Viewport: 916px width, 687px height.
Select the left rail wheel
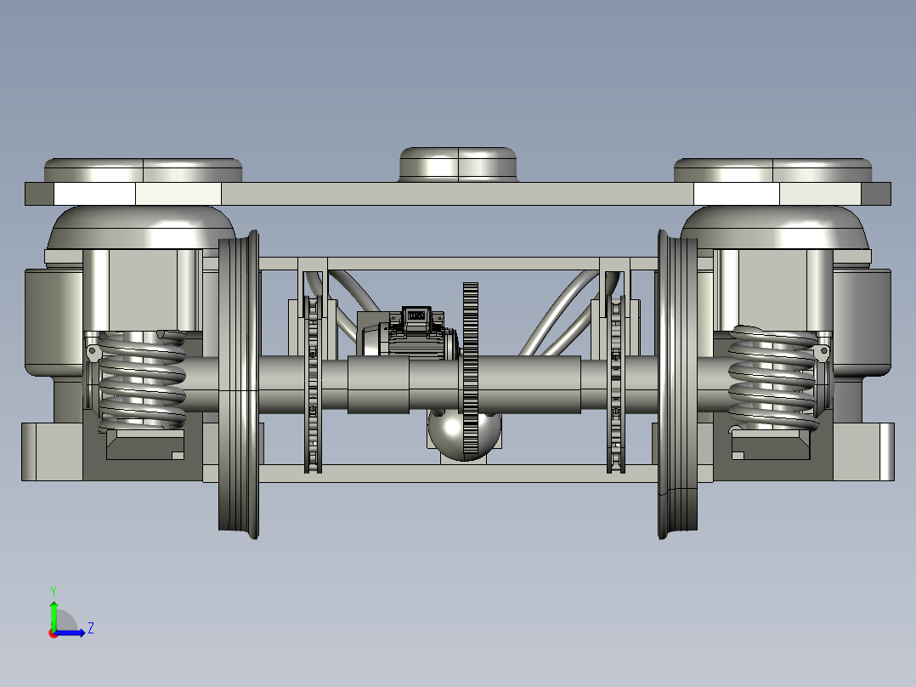(x=238, y=384)
